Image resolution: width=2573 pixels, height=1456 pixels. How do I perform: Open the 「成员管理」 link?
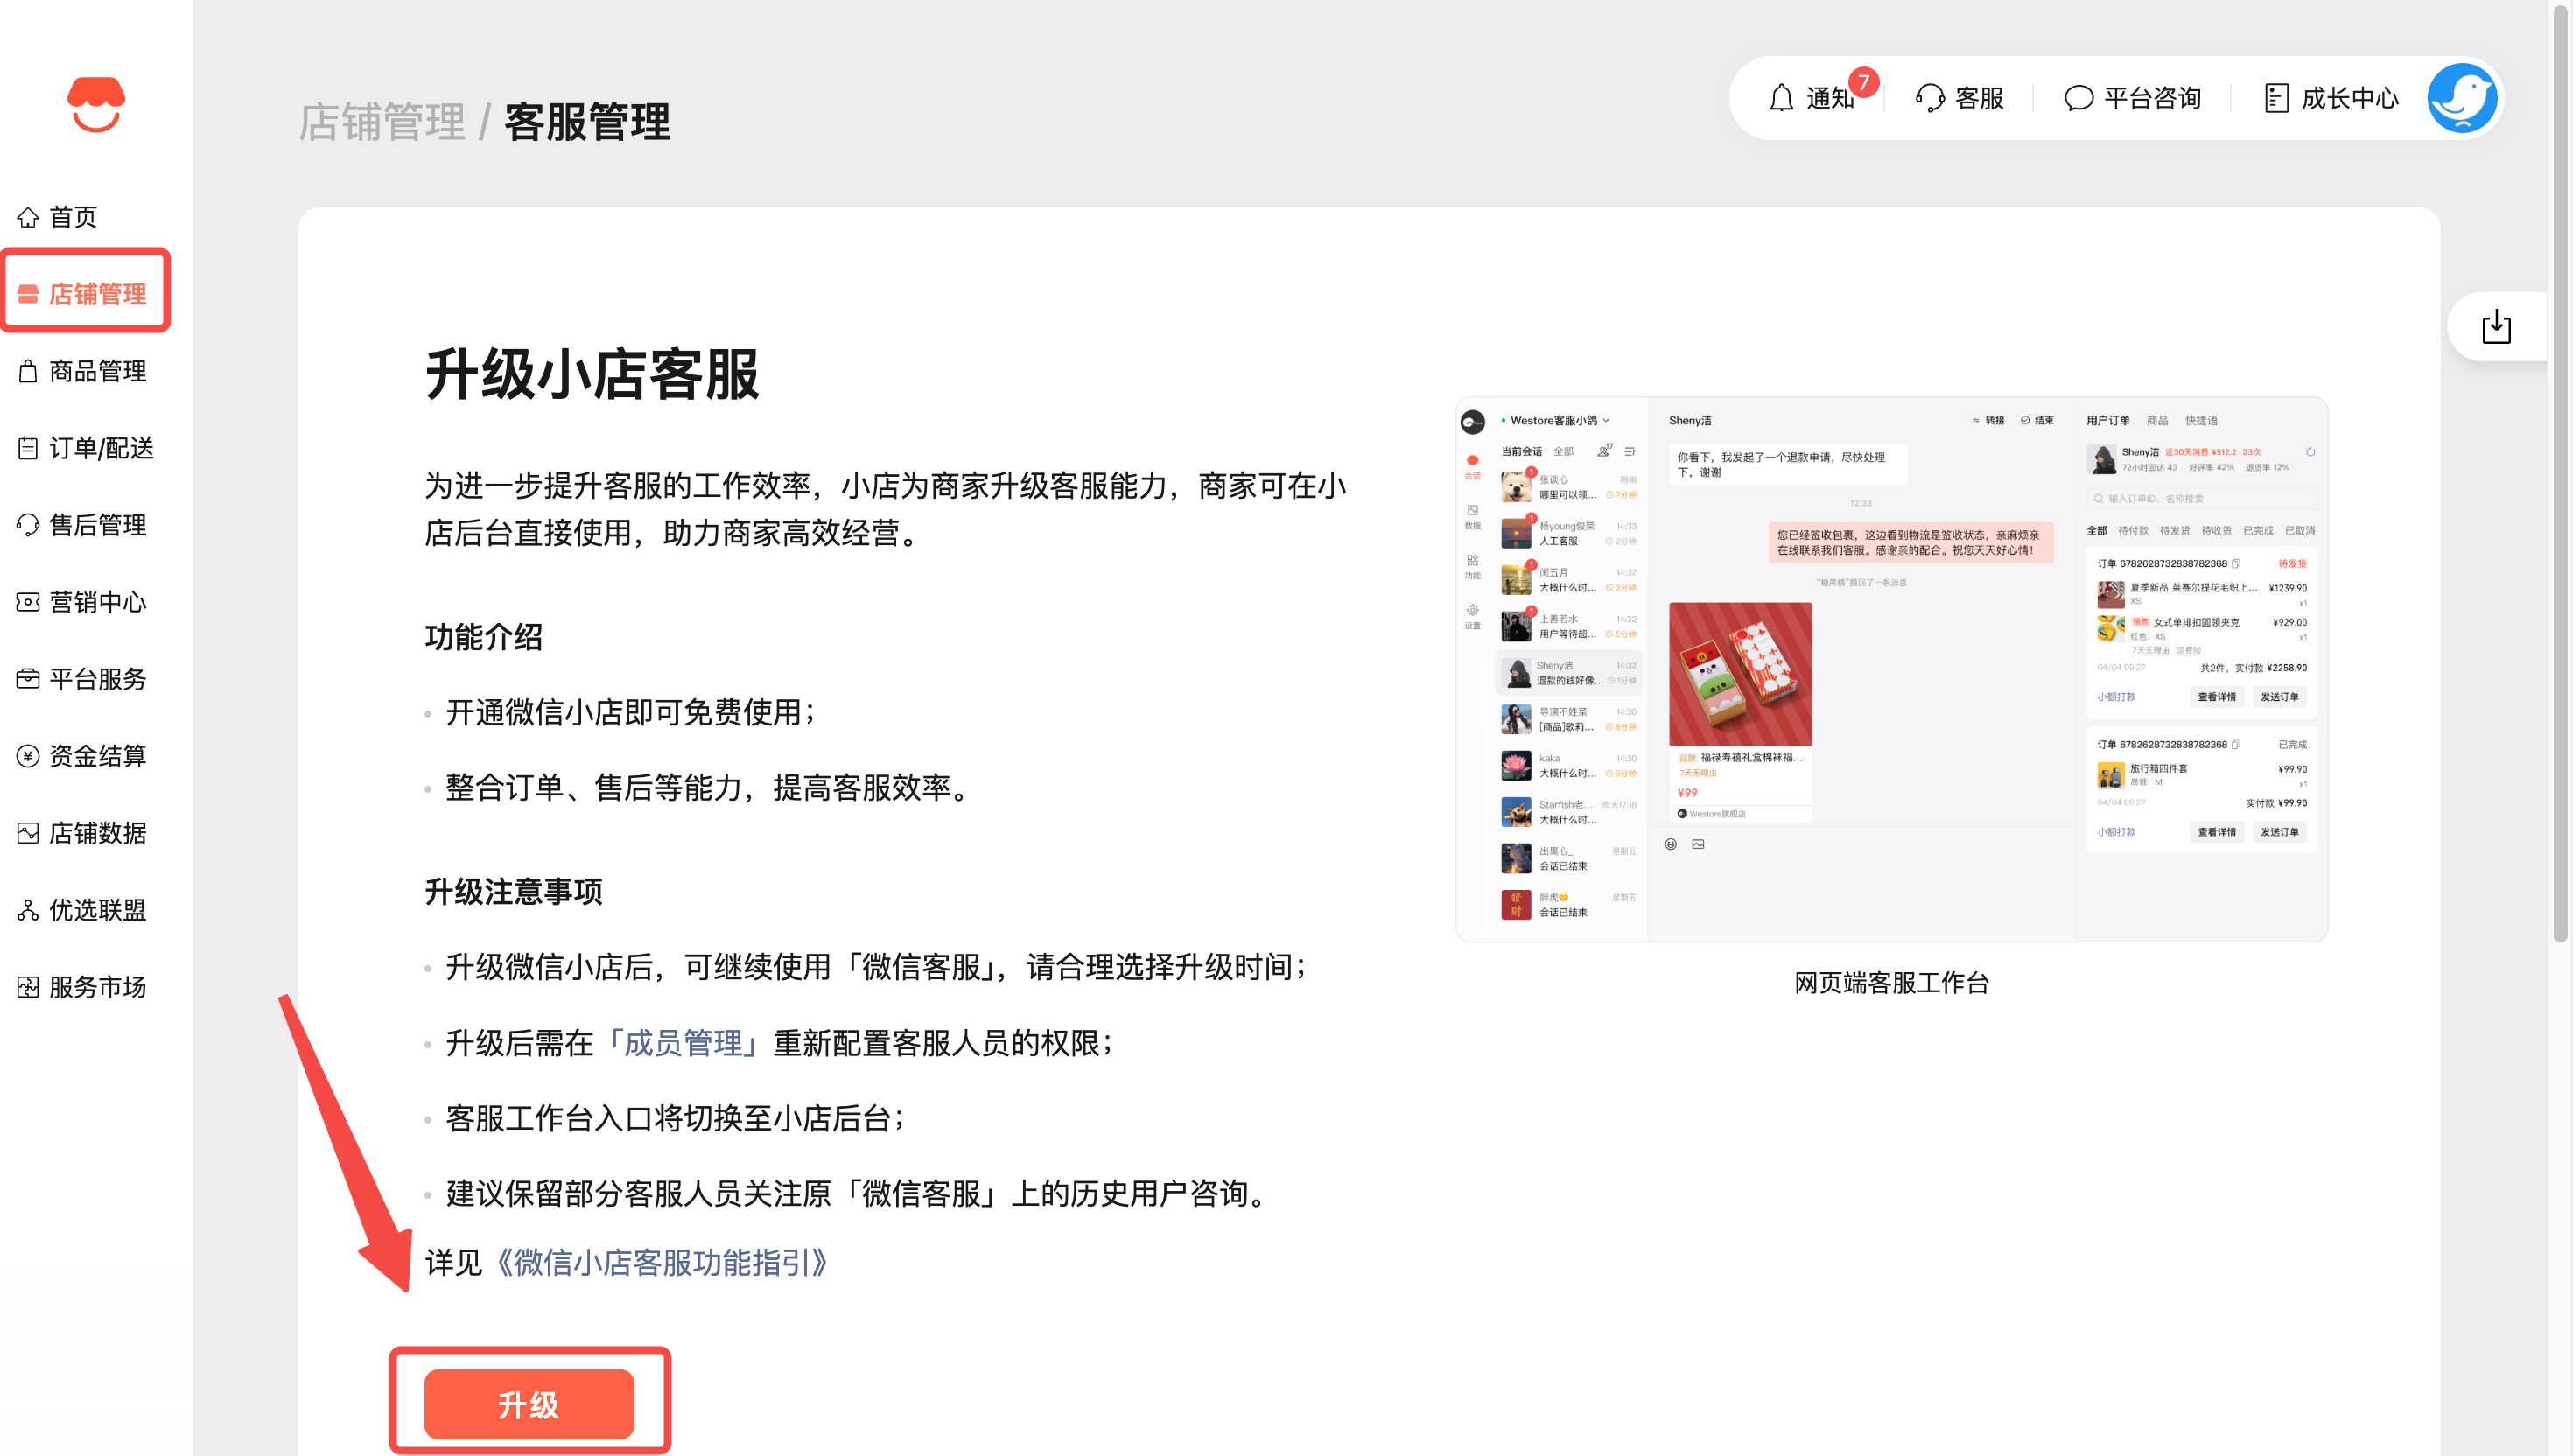click(x=683, y=1043)
